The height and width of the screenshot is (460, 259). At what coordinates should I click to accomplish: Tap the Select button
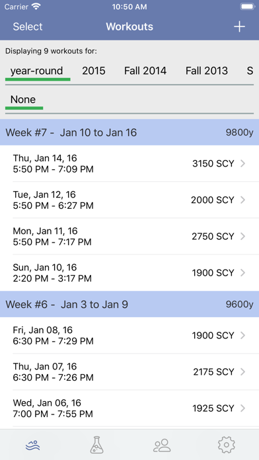point(28,26)
